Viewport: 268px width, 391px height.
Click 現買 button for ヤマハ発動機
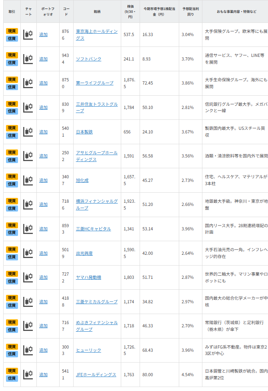tap(12, 274)
